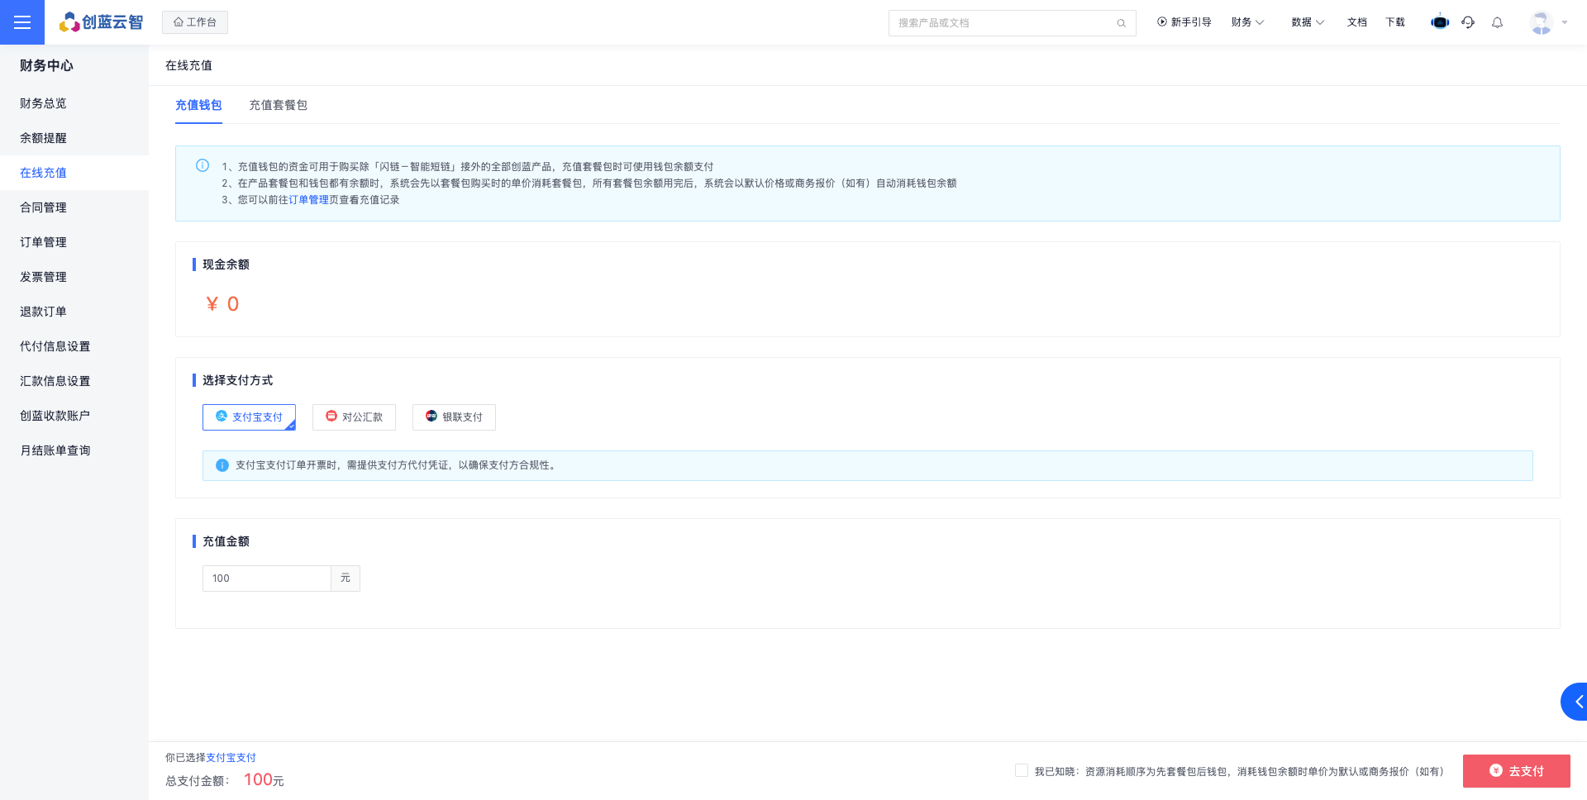Select 银联支付 payment method
1587x800 pixels.
[x=454, y=417]
